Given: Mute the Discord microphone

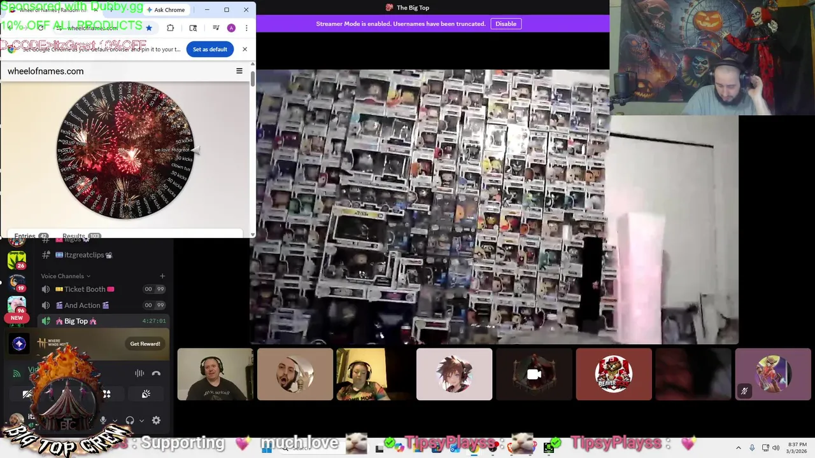Looking at the screenshot, I should tap(103, 420).
